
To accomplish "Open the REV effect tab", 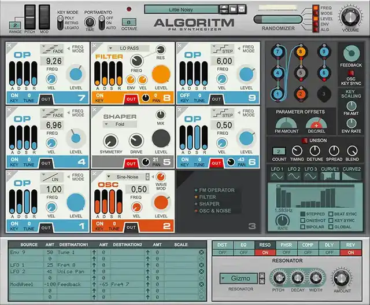I will click(x=351, y=245).
